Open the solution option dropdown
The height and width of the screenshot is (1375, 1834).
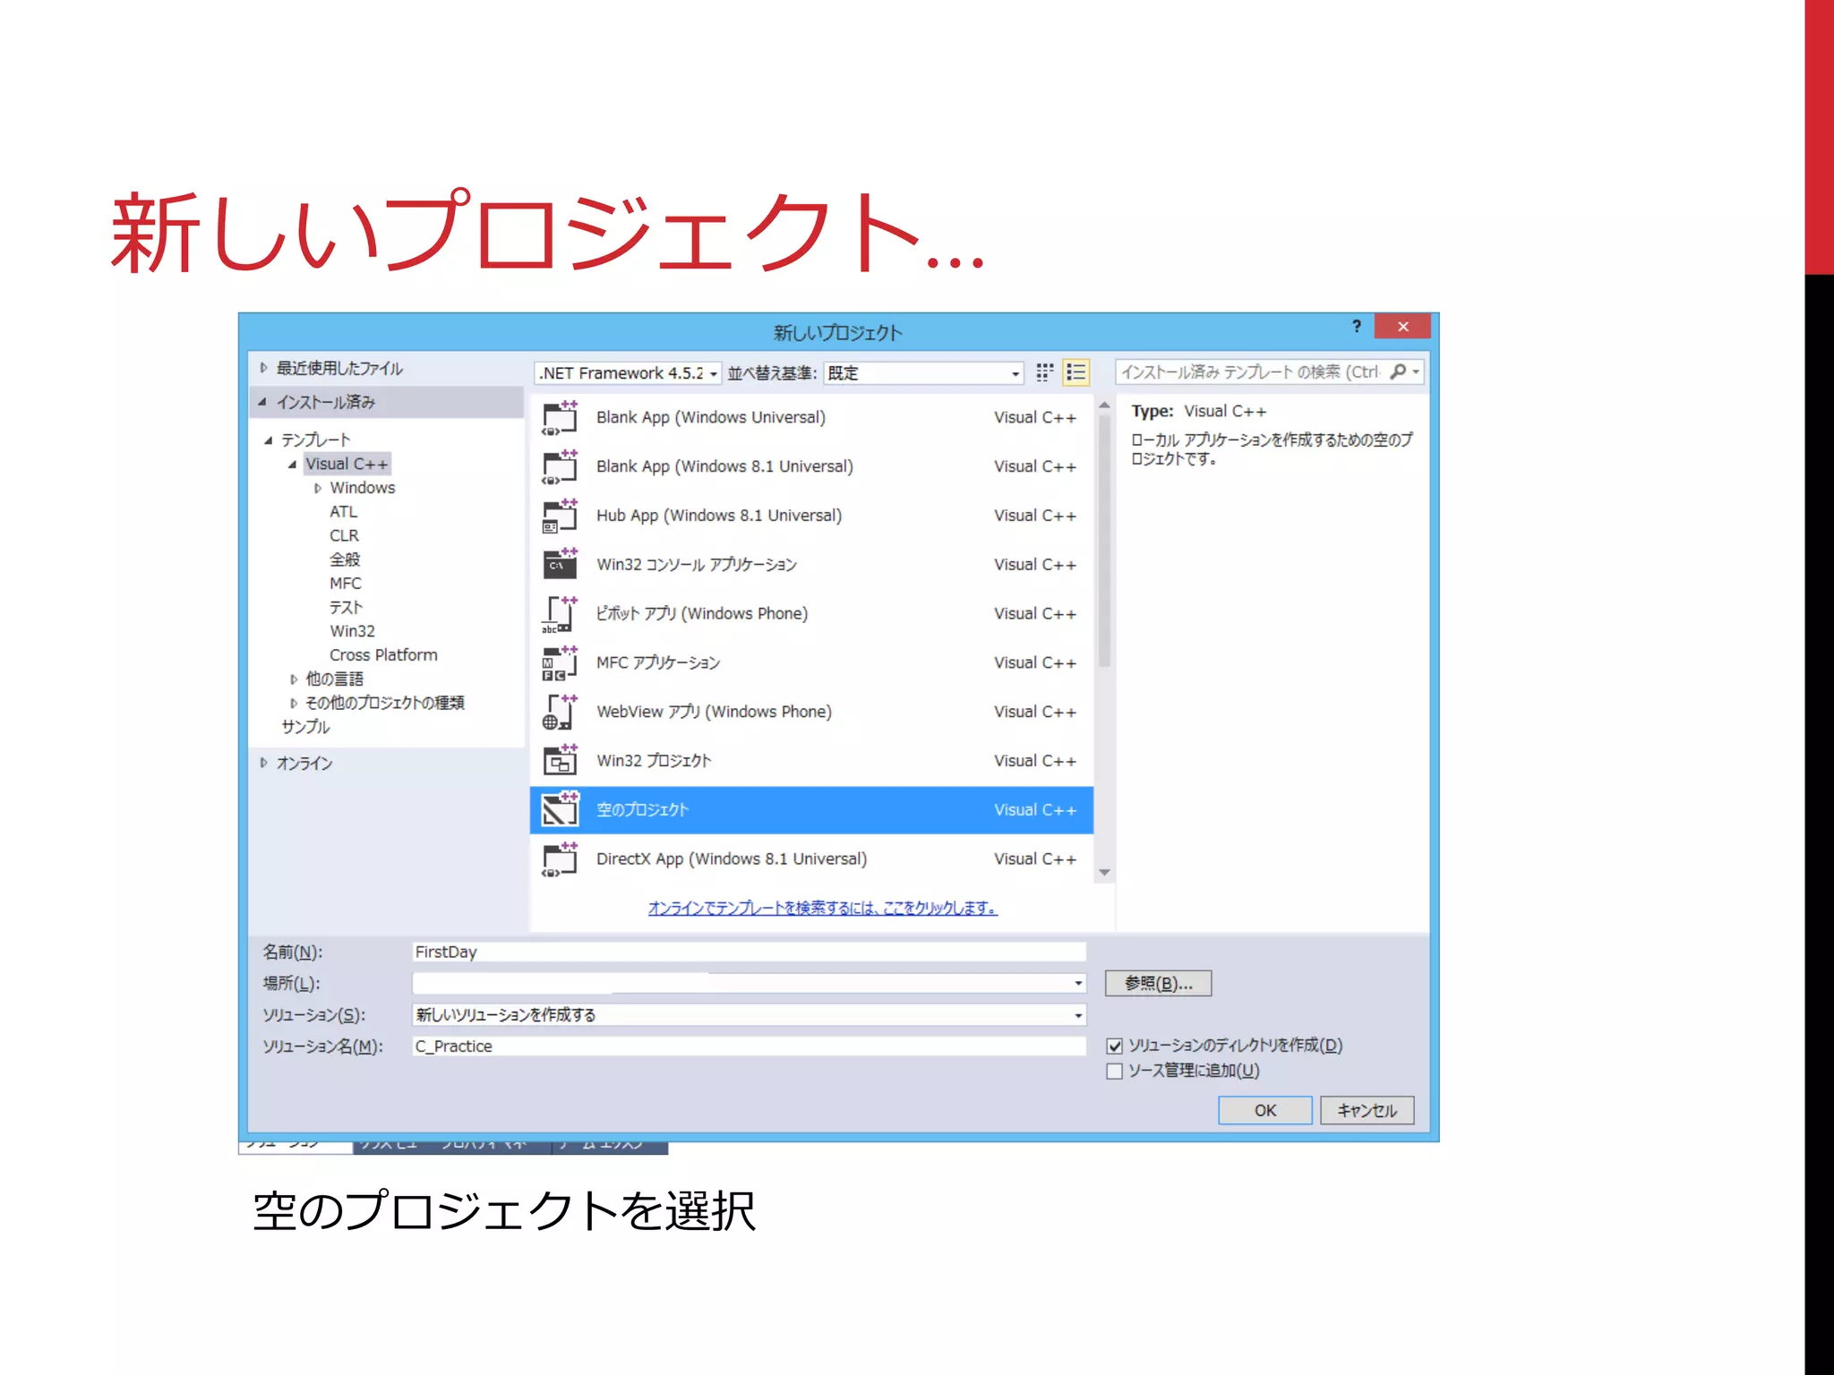(1078, 1015)
